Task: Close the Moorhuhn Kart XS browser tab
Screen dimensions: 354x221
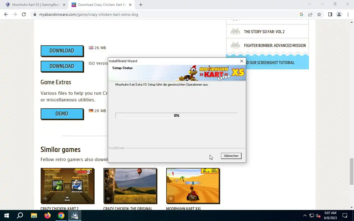Action: pyautogui.click(x=64, y=5)
